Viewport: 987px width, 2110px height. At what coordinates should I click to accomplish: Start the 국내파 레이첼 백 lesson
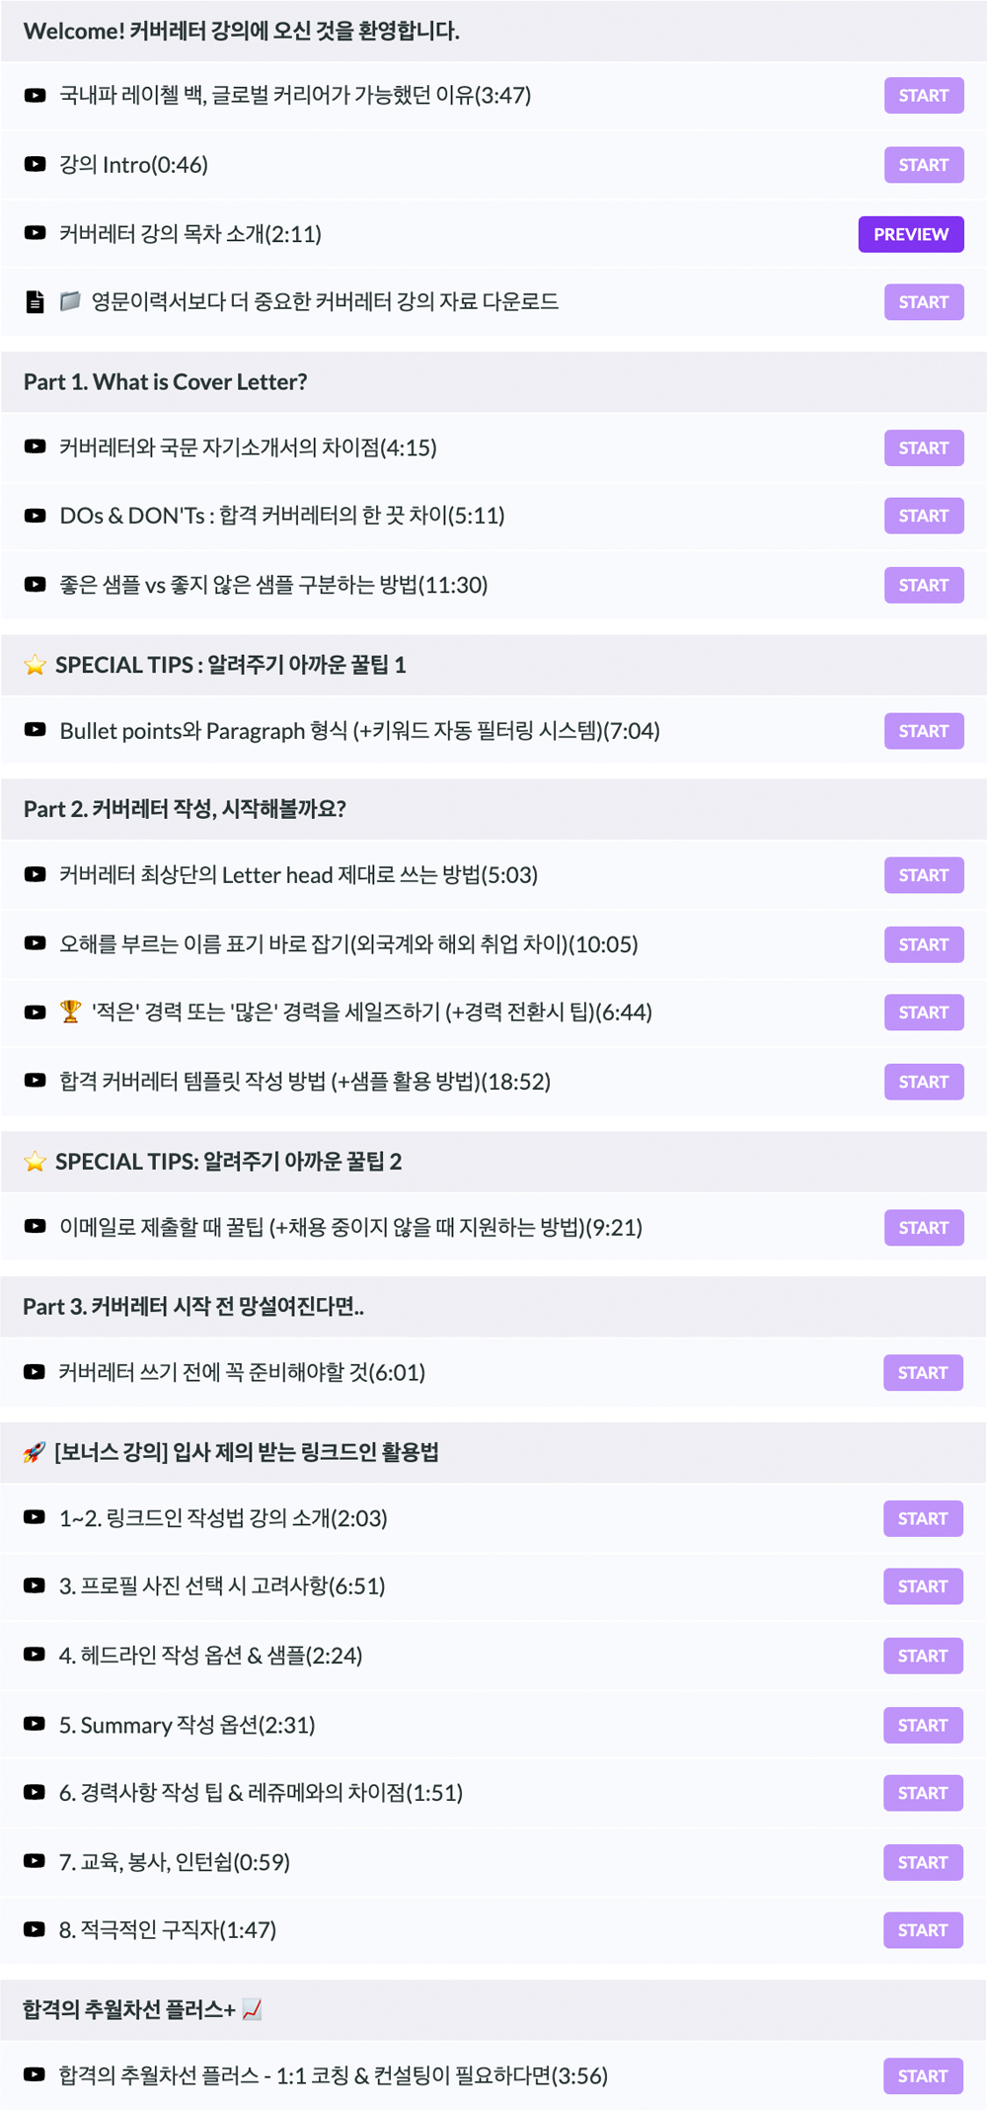pos(923,96)
